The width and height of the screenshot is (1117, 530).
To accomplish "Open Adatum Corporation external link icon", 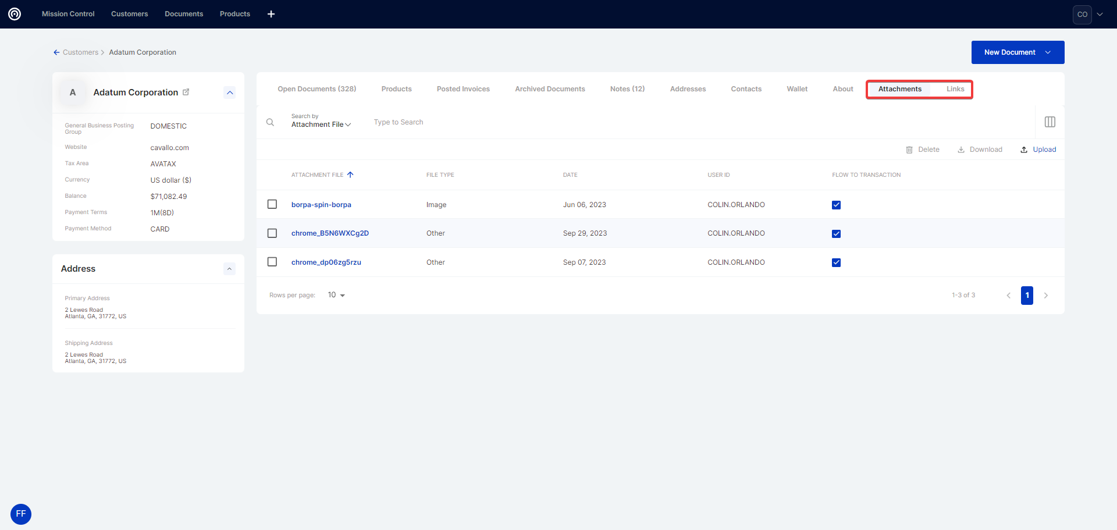I will pos(186,92).
